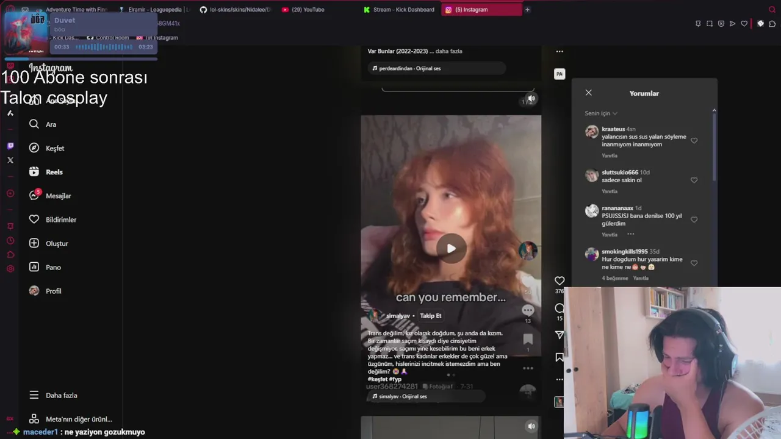This screenshot has height=439, width=781.
Task: Like sluttsukio666's comment
Action: pos(694,180)
